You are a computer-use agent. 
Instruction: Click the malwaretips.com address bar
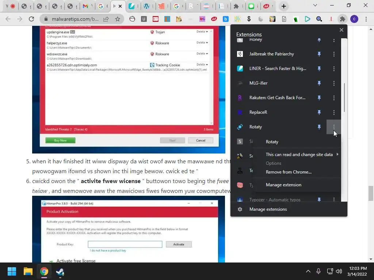coord(75,19)
